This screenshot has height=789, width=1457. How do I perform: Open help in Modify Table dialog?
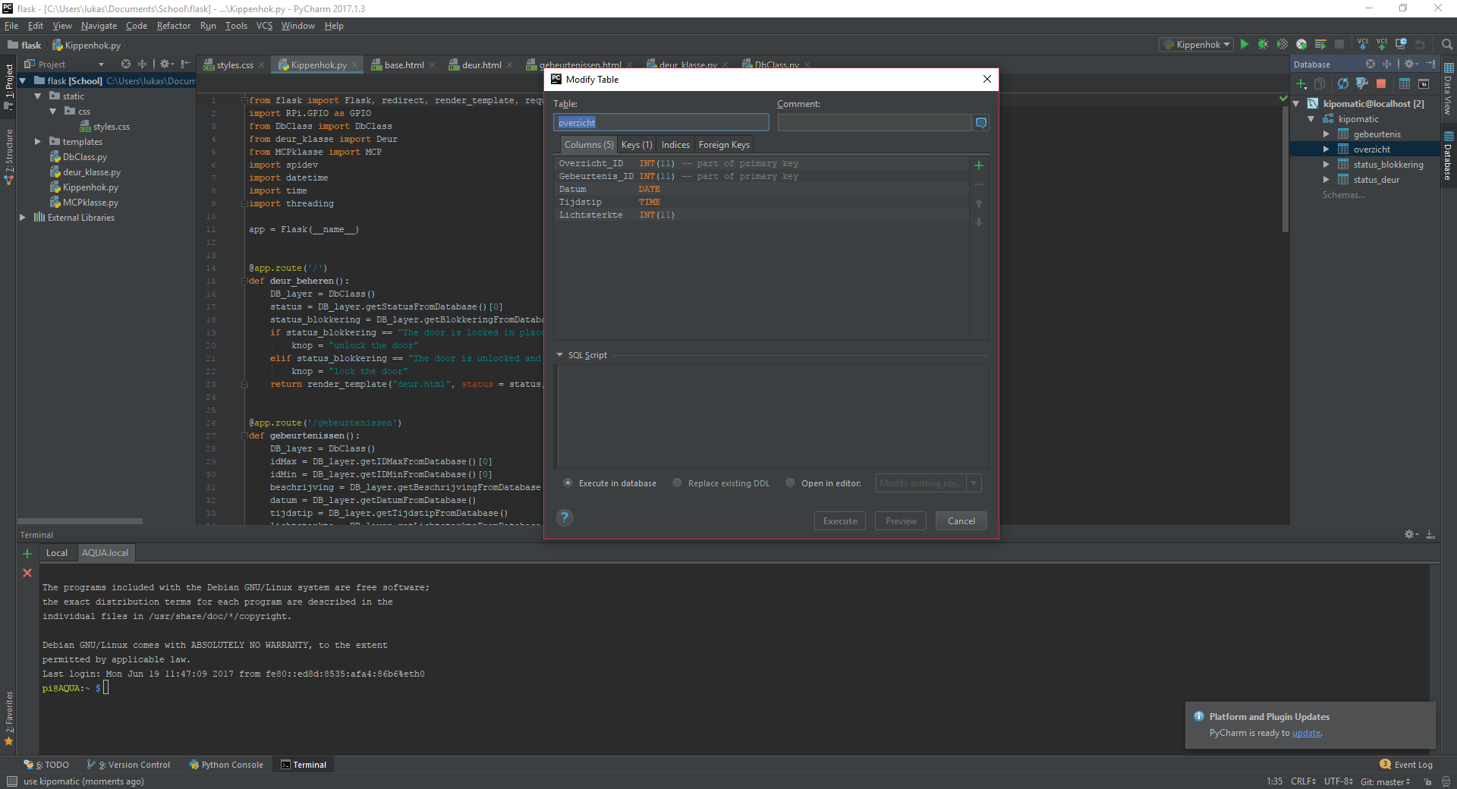[565, 518]
